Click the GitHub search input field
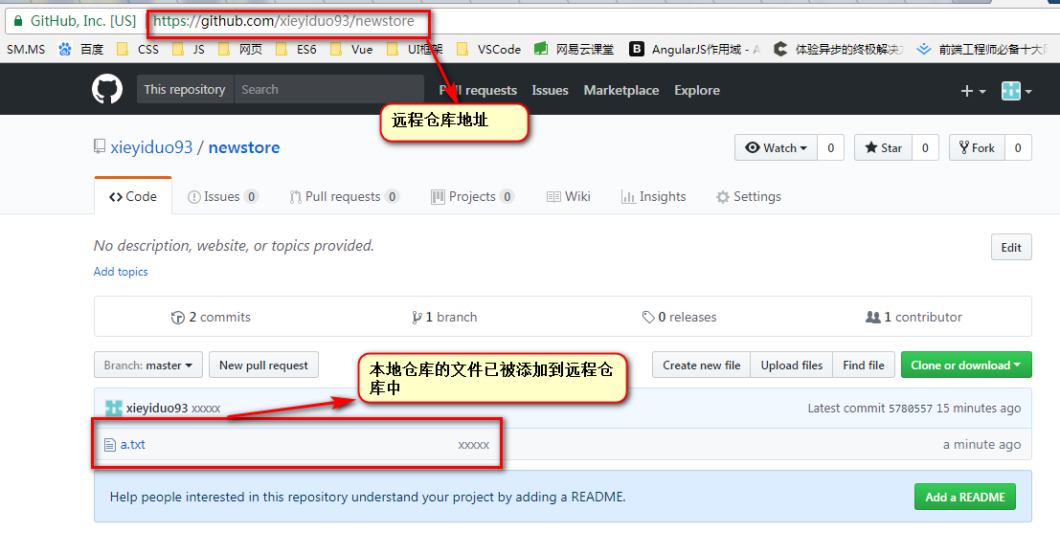The width and height of the screenshot is (1060, 554). click(328, 89)
